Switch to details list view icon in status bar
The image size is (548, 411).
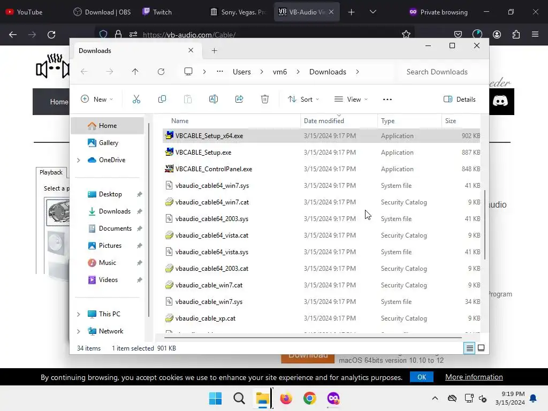pos(469,348)
